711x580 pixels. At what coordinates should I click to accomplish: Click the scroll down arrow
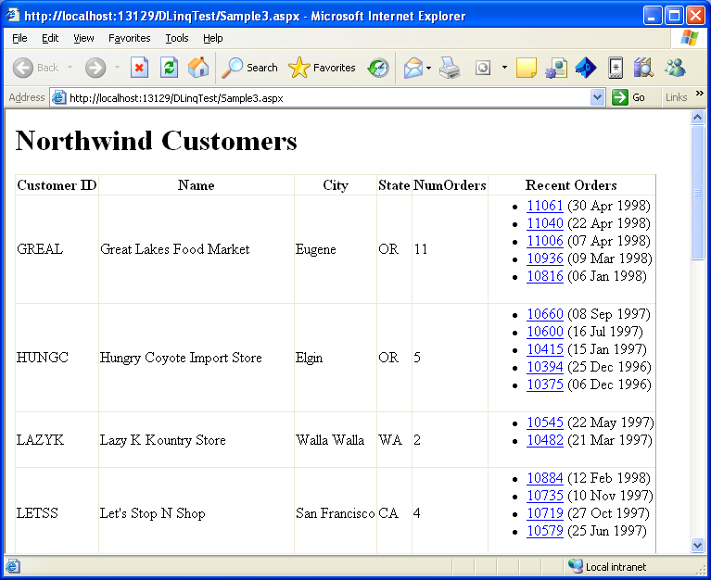click(x=697, y=545)
